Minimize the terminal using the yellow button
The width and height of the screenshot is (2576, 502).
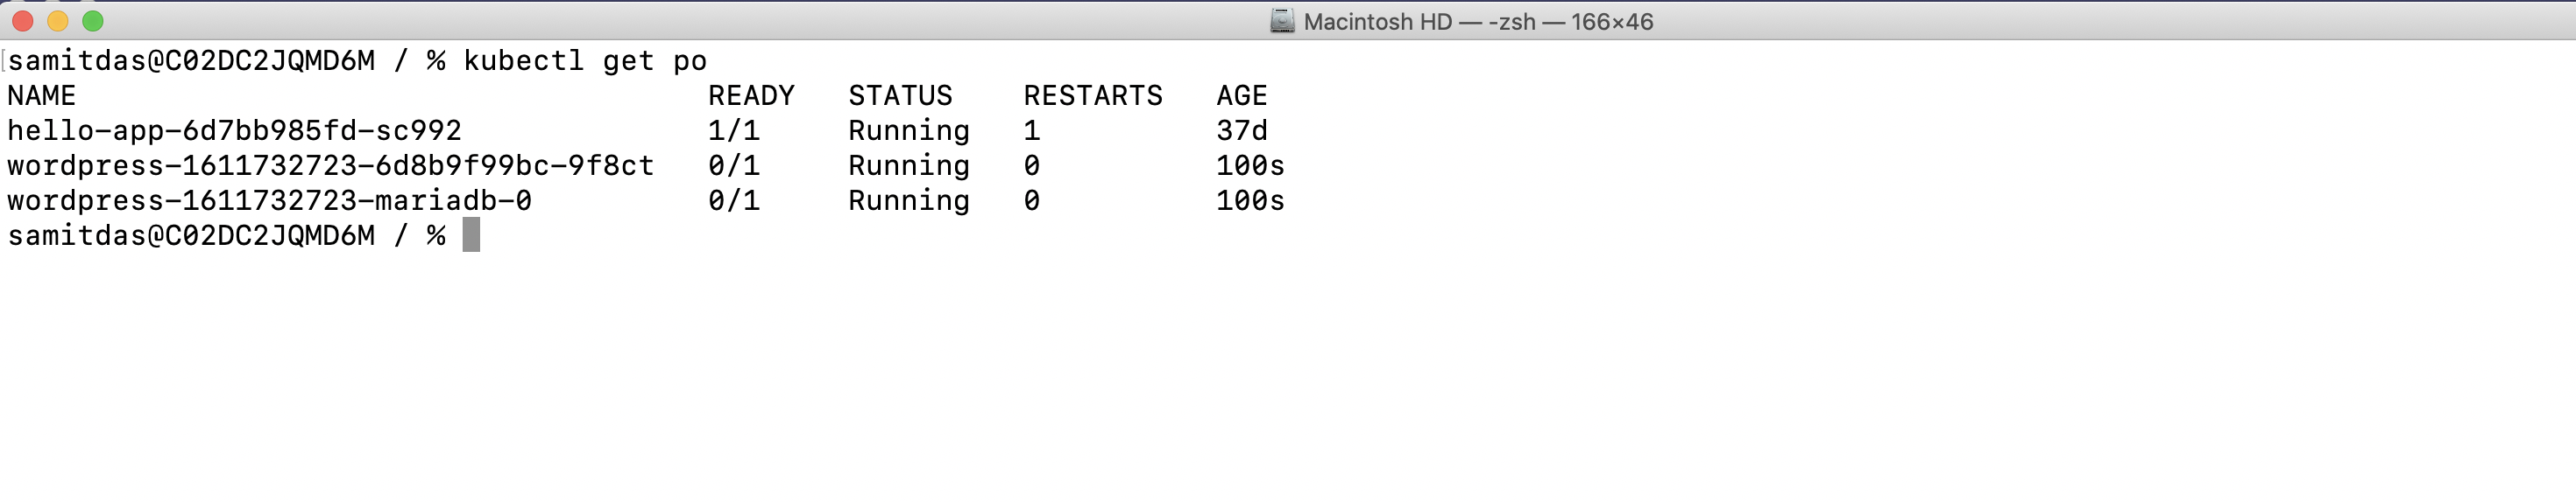pos(58,21)
